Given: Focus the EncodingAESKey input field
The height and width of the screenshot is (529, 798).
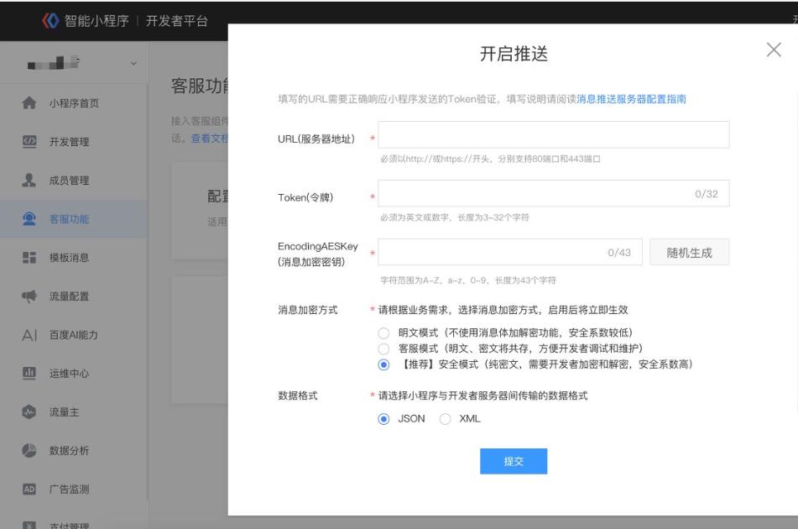Looking at the screenshot, I should 510,253.
